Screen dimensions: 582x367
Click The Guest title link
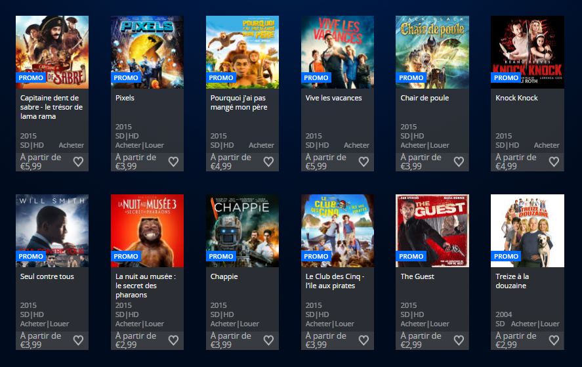pos(417,276)
